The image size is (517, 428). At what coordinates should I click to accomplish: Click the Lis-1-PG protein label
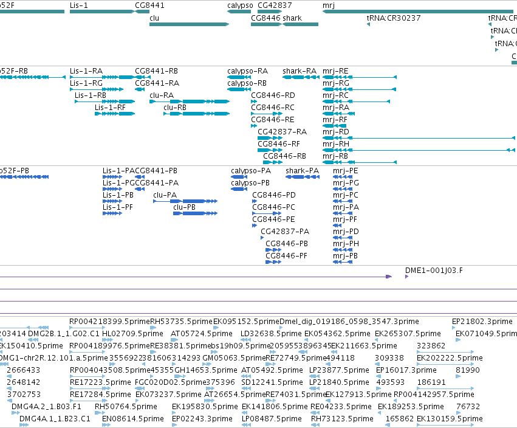pos(118,183)
